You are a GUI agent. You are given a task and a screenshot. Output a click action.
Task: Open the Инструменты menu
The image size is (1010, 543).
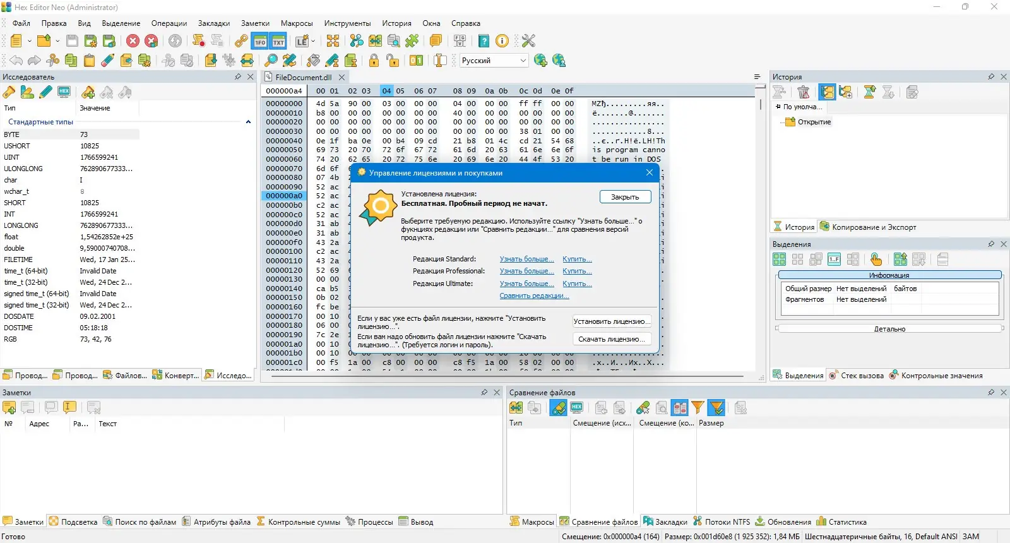347,23
